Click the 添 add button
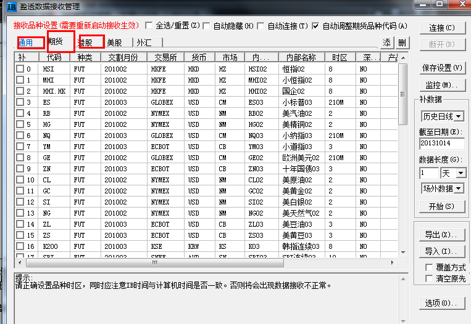 click(x=387, y=43)
